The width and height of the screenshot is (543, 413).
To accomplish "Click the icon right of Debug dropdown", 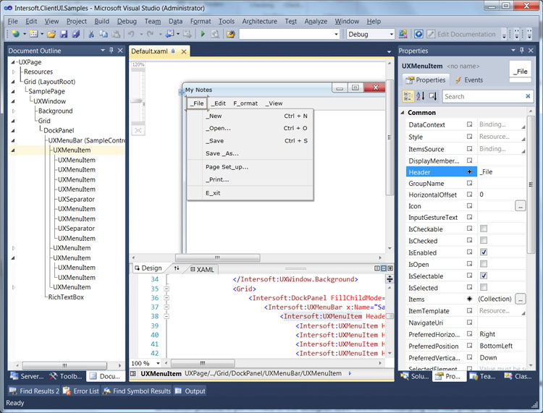I will (x=403, y=34).
